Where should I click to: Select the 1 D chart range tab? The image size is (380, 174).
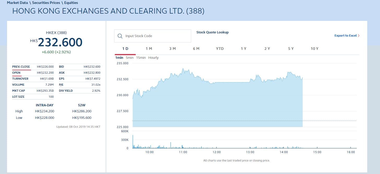125,49
